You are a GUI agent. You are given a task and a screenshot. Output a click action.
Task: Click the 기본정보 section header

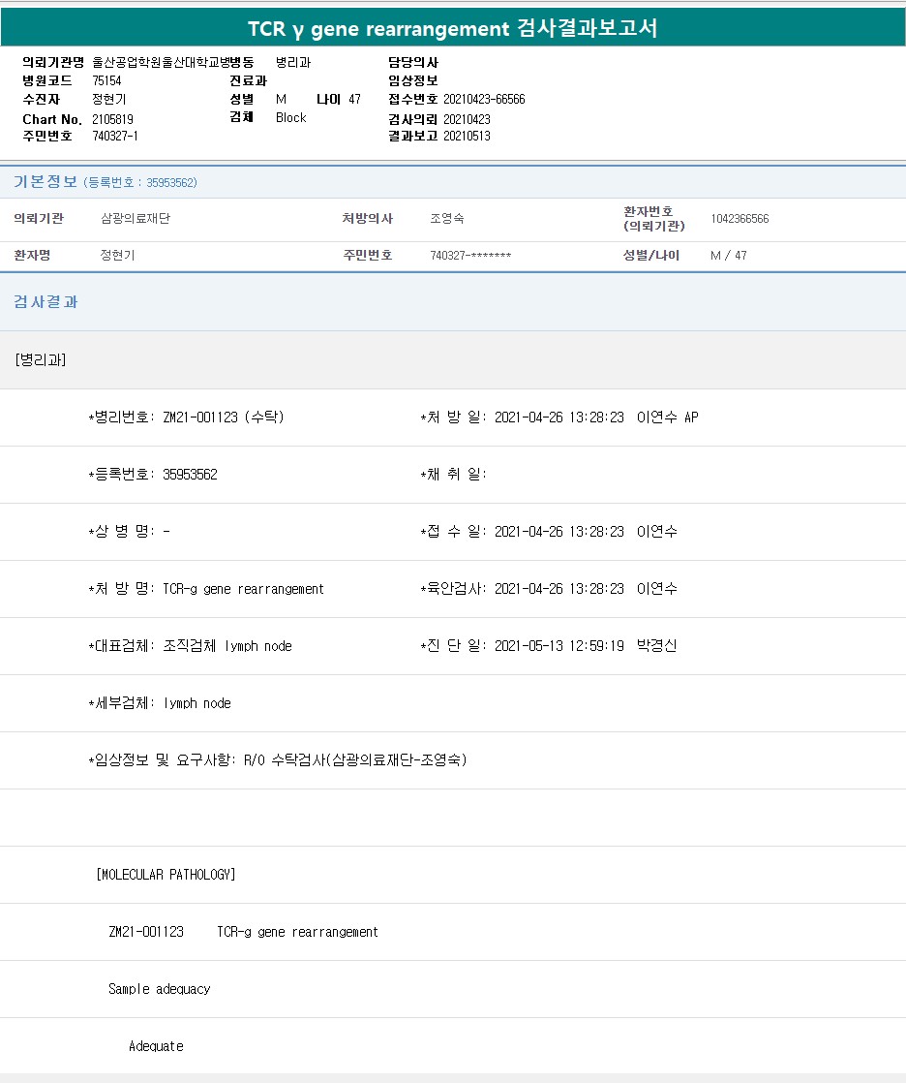[45, 181]
